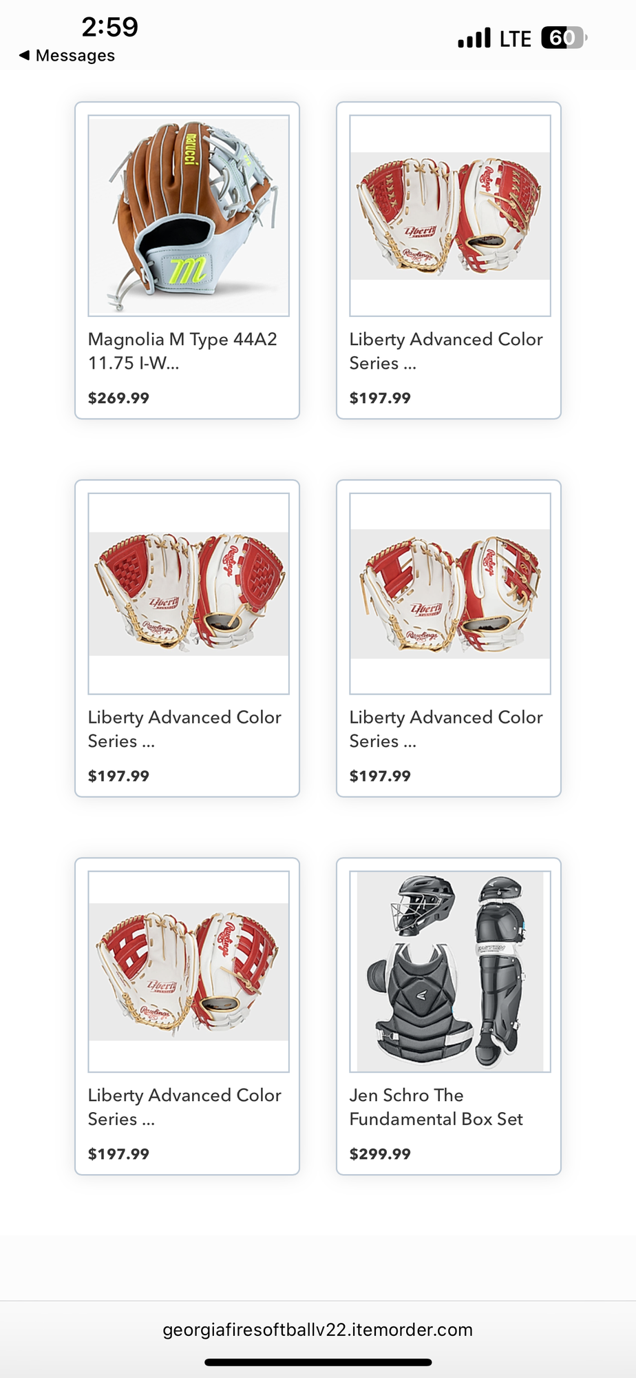Select bottom-left Liberty Advanced Color Series title
Screen dimensions: 636x1378
pyautogui.click(x=184, y=1107)
